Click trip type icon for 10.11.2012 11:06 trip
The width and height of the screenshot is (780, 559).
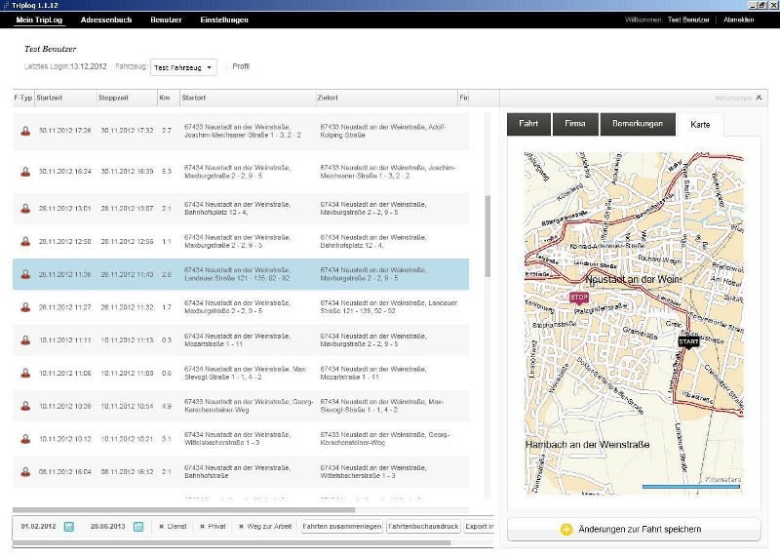(x=25, y=374)
